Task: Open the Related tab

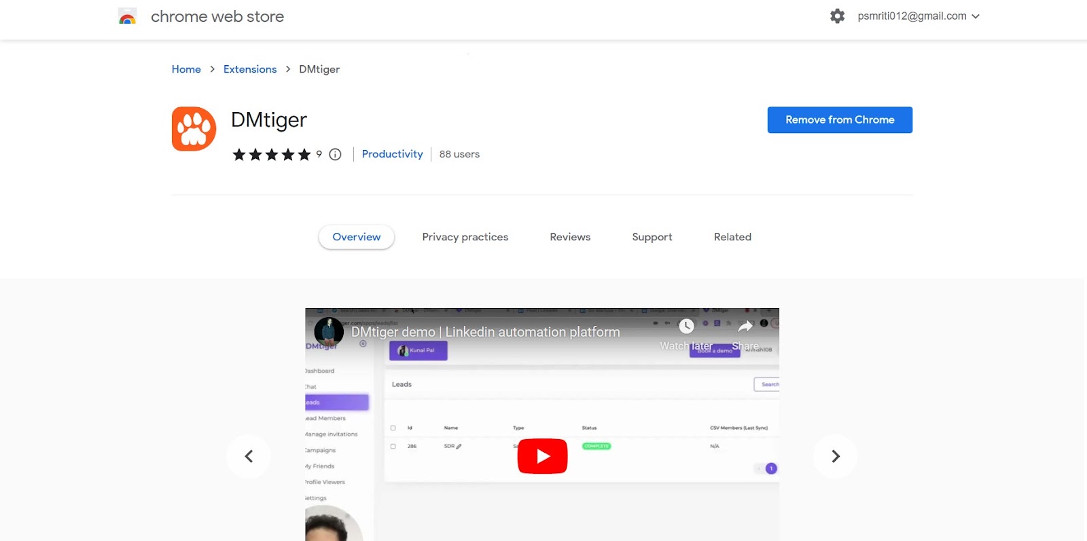Action: [732, 237]
